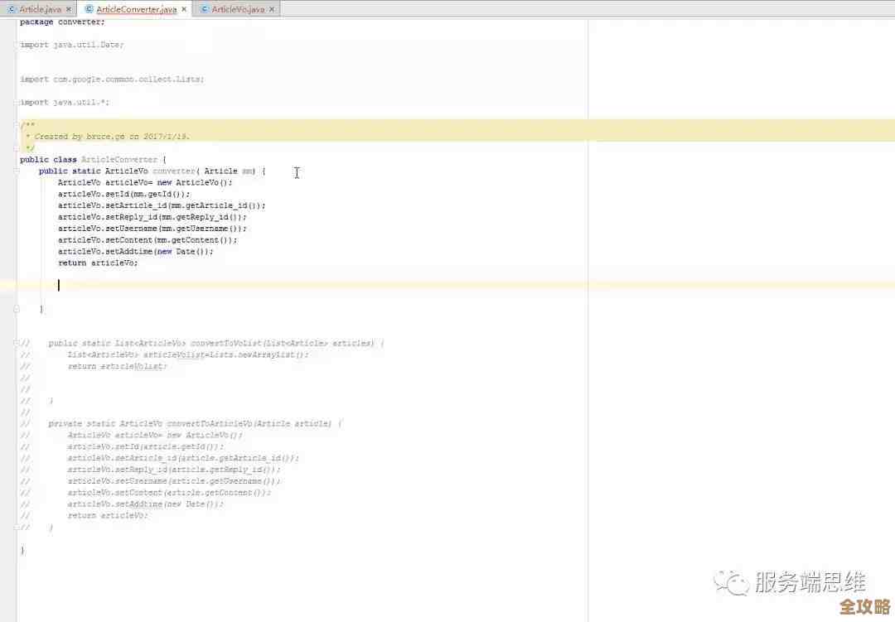Click fold marker at converter method's closing brace
This screenshot has width=895, height=622.
click(x=17, y=309)
